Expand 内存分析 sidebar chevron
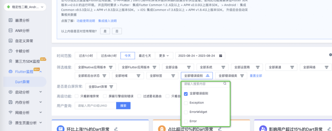This screenshot has width=332, height=131. pos(41,102)
